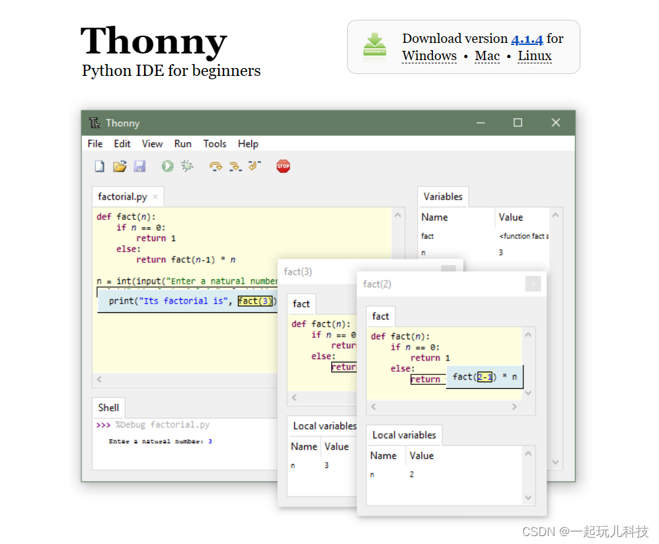
Task: Click the Name column header in Variables
Action: coord(457,217)
